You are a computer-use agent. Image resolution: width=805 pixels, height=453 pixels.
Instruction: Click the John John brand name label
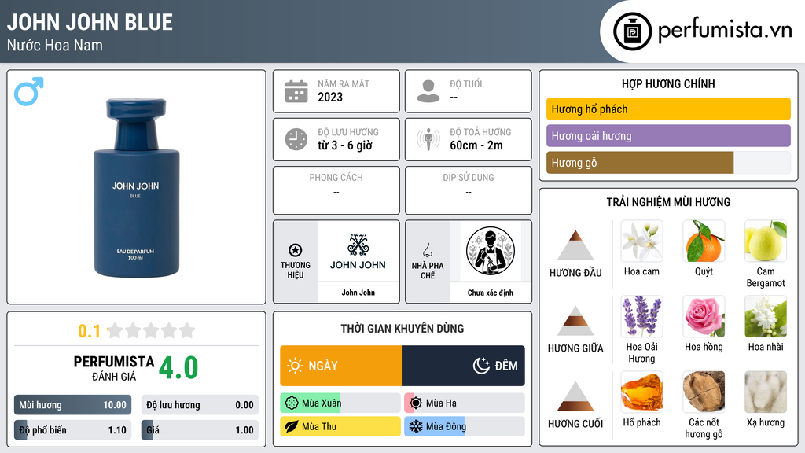tap(358, 293)
